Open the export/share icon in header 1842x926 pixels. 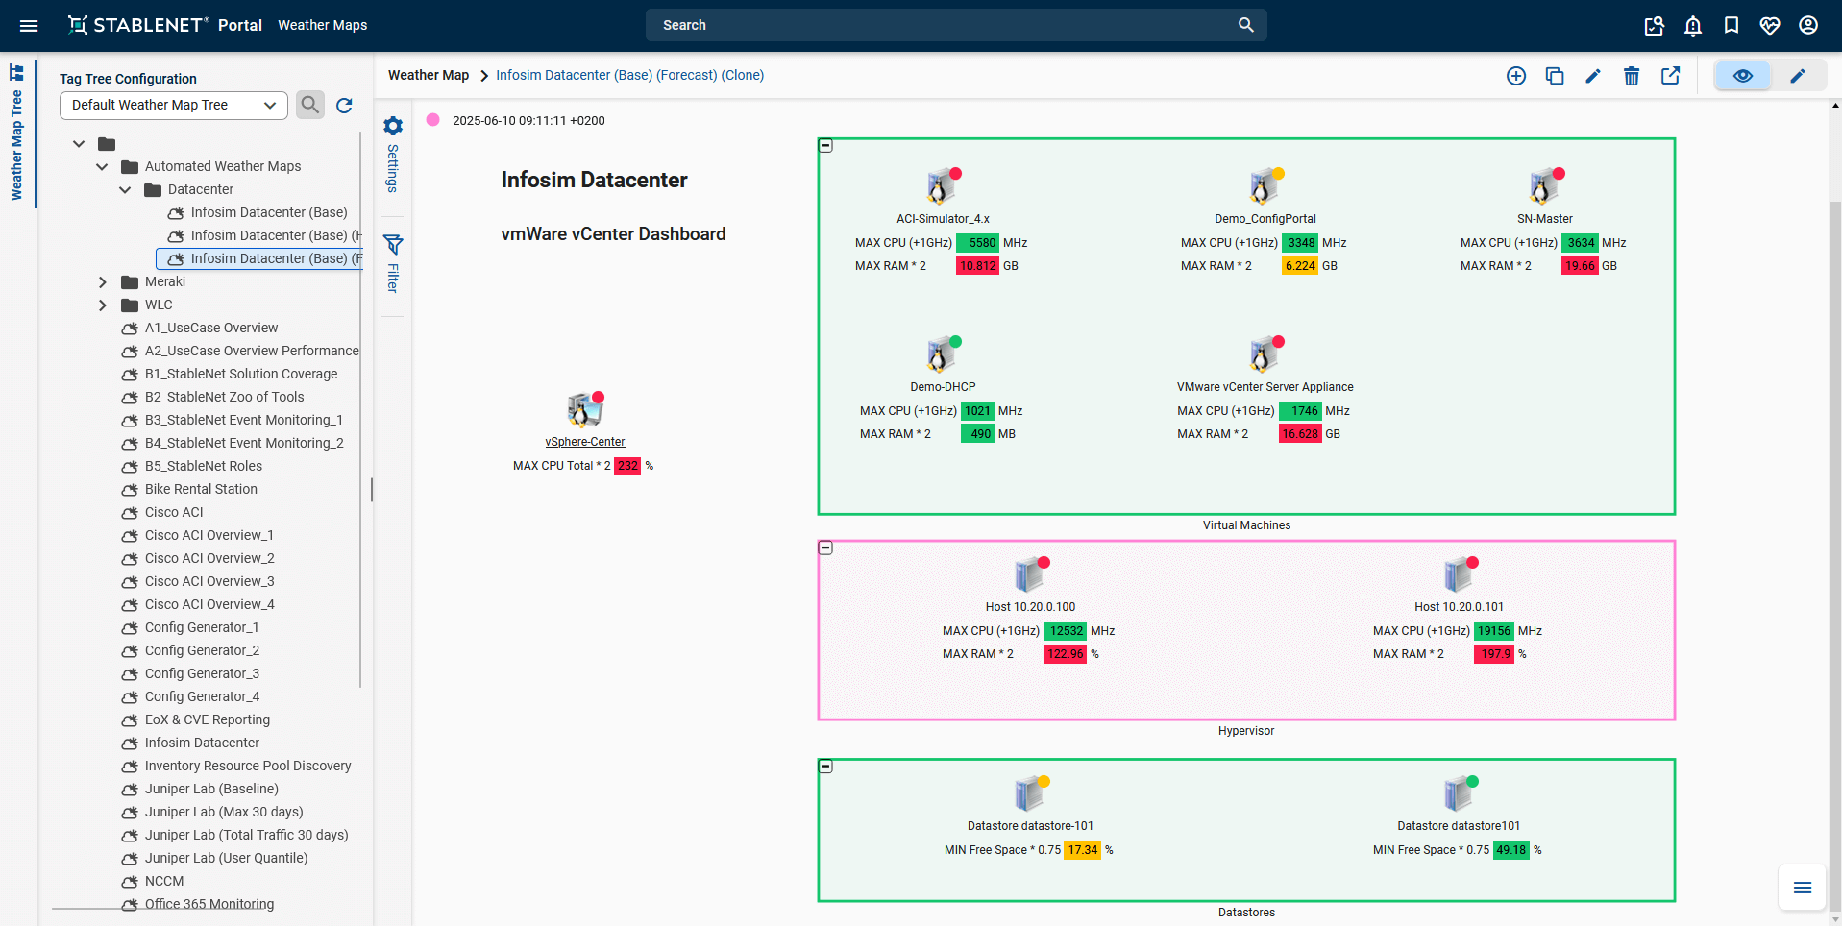[1654, 26]
